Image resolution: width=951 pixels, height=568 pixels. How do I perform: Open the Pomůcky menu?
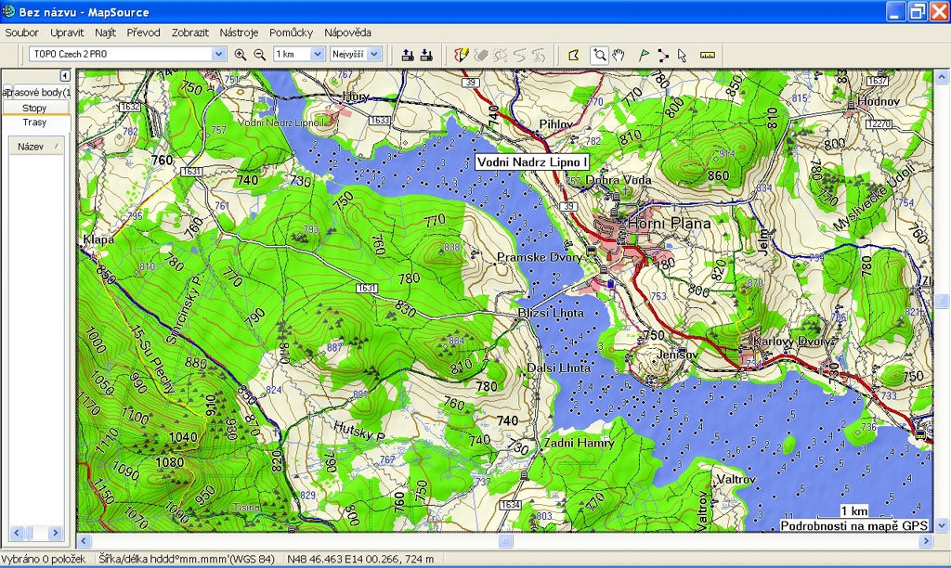pos(291,32)
